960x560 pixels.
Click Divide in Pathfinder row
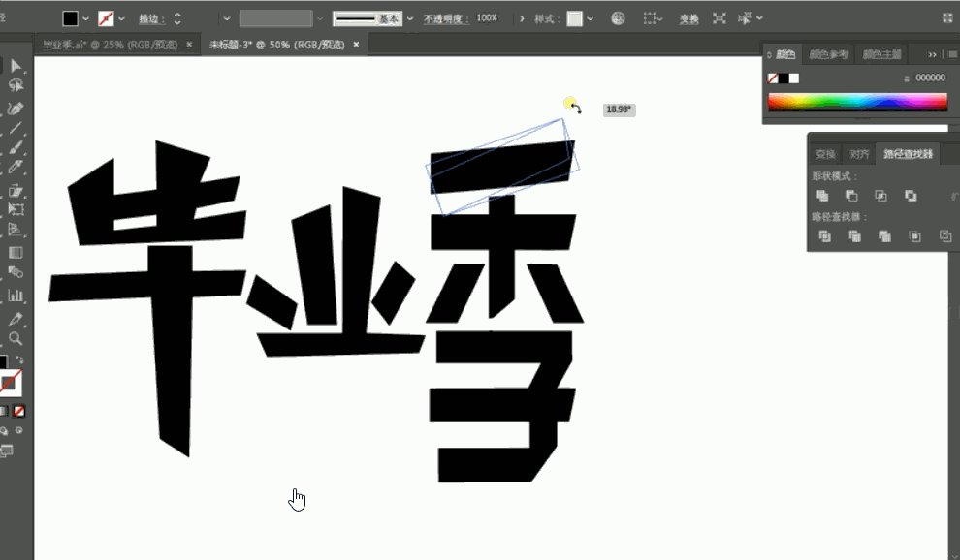point(824,236)
